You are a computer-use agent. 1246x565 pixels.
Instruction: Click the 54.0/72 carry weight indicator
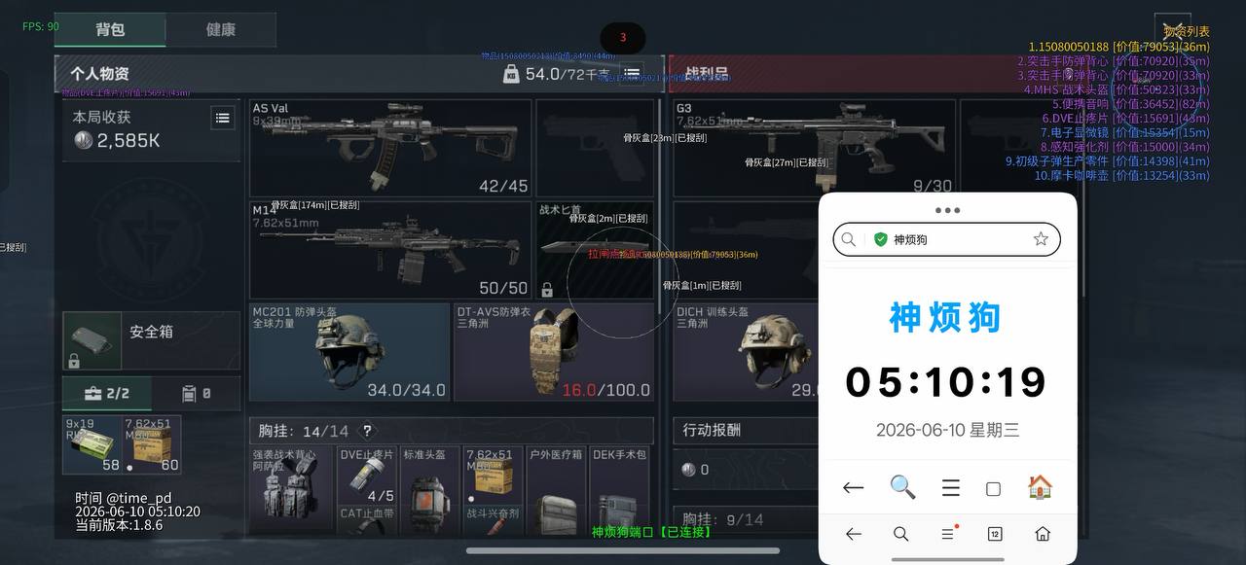559,74
